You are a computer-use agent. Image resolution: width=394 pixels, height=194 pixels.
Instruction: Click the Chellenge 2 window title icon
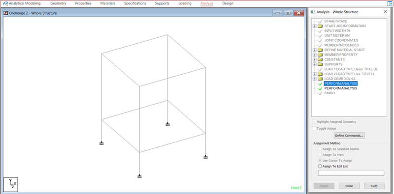click(6, 13)
